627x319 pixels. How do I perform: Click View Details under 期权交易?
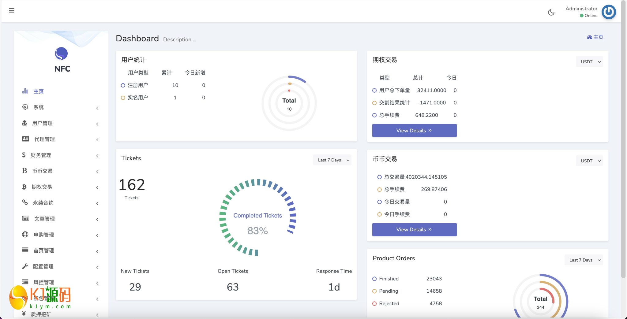(414, 131)
